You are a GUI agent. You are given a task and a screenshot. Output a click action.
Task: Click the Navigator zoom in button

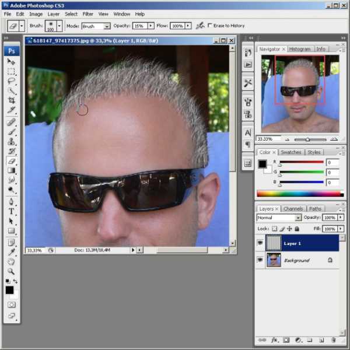pos(334,139)
